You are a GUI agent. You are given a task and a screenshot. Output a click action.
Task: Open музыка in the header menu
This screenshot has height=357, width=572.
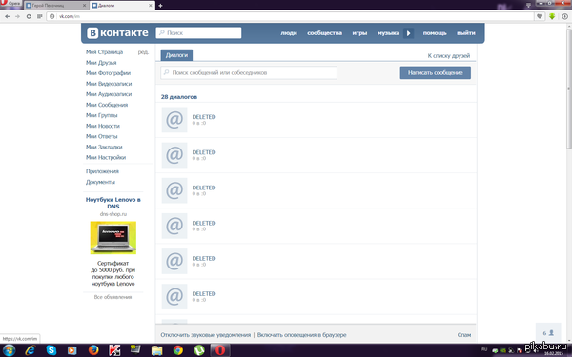point(388,33)
